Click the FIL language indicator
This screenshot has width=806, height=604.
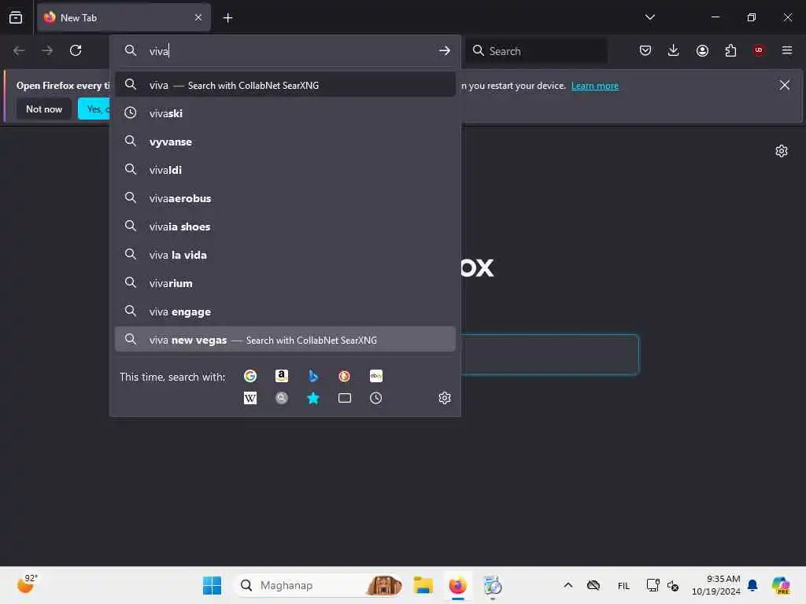point(623,585)
